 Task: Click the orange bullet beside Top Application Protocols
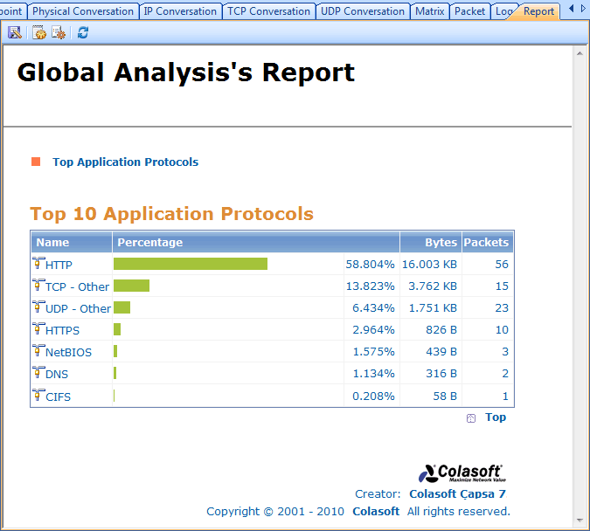click(x=36, y=162)
